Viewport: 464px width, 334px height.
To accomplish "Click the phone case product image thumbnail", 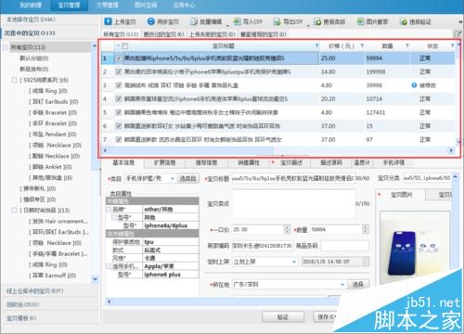I will [x=415, y=248].
